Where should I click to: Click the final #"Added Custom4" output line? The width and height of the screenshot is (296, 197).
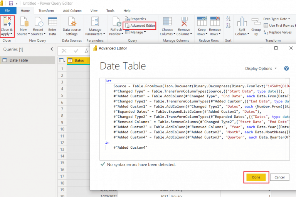[130, 148]
